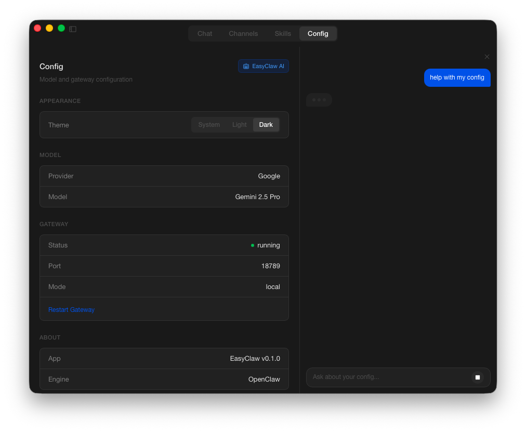The image size is (526, 432).
Task: Click the typing indicator dots in the chat
Action: pyautogui.click(x=319, y=99)
